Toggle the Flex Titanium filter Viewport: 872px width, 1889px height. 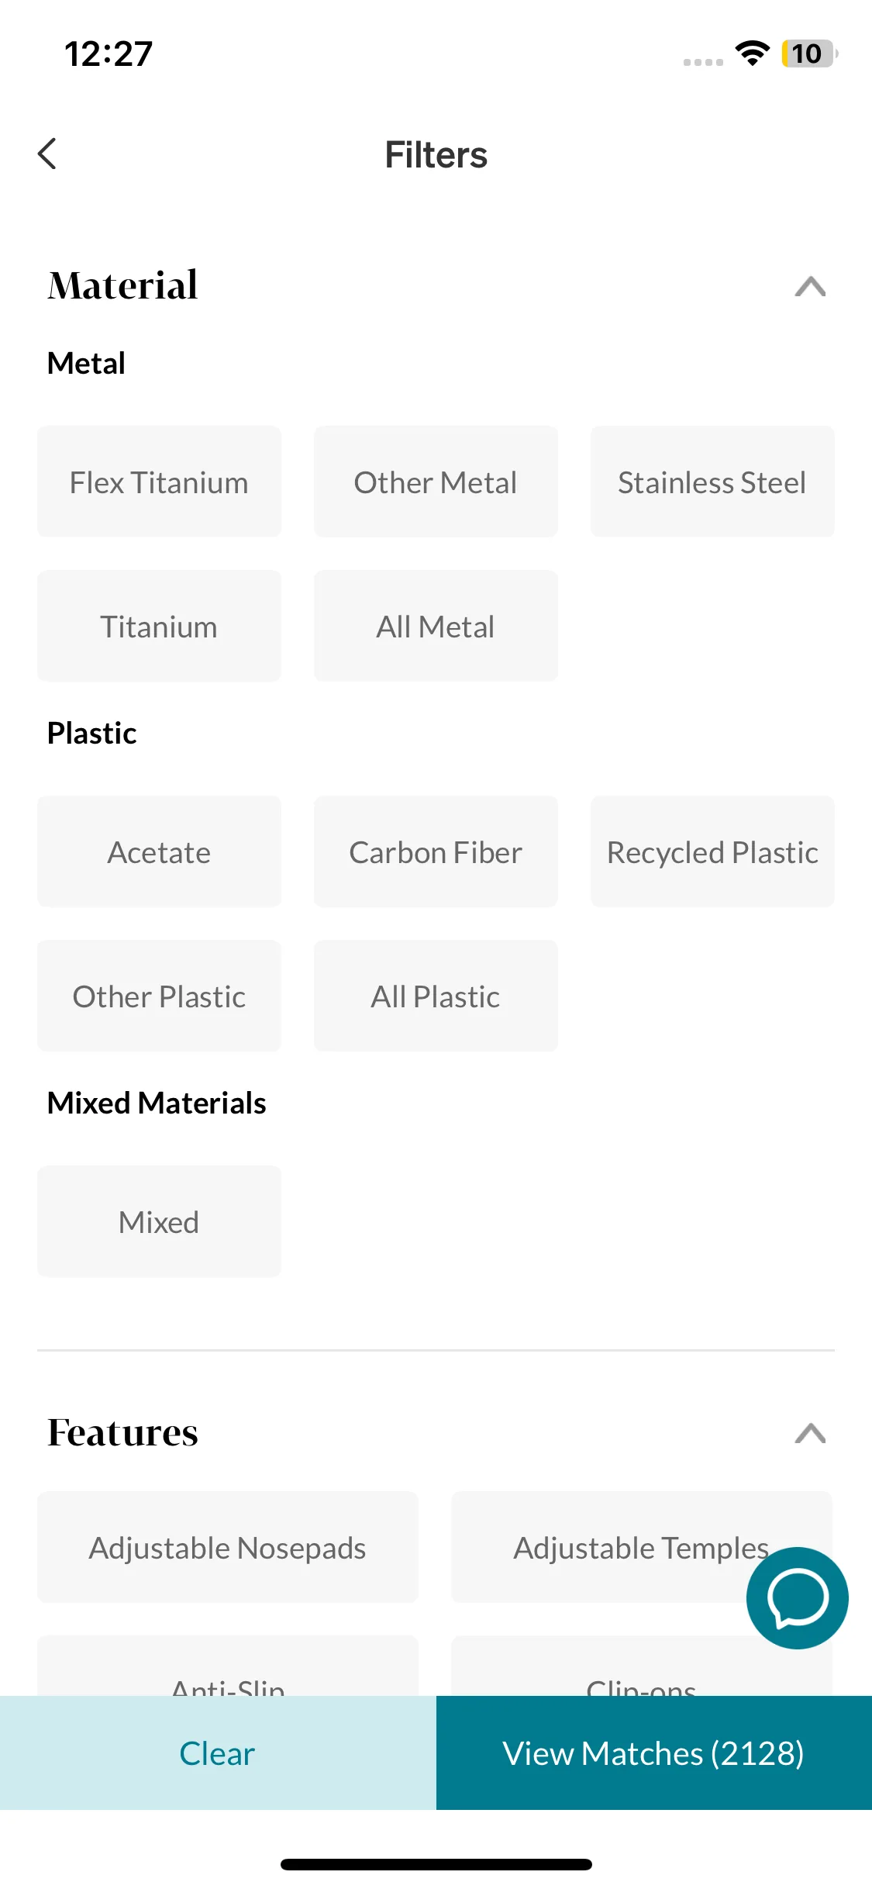coord(159,482)
